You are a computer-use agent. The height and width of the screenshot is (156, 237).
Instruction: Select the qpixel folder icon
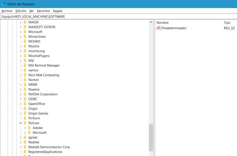coord(25,137)
